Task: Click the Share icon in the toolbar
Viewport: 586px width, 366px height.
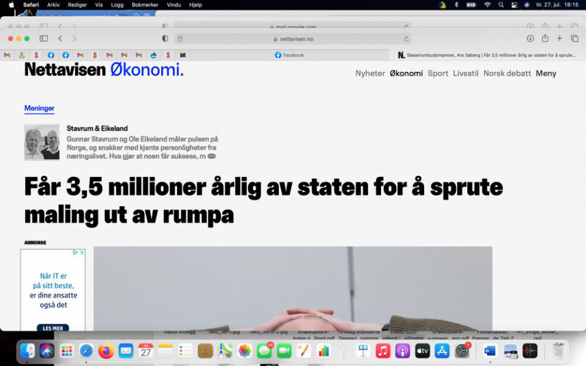Action: point(544,38)
